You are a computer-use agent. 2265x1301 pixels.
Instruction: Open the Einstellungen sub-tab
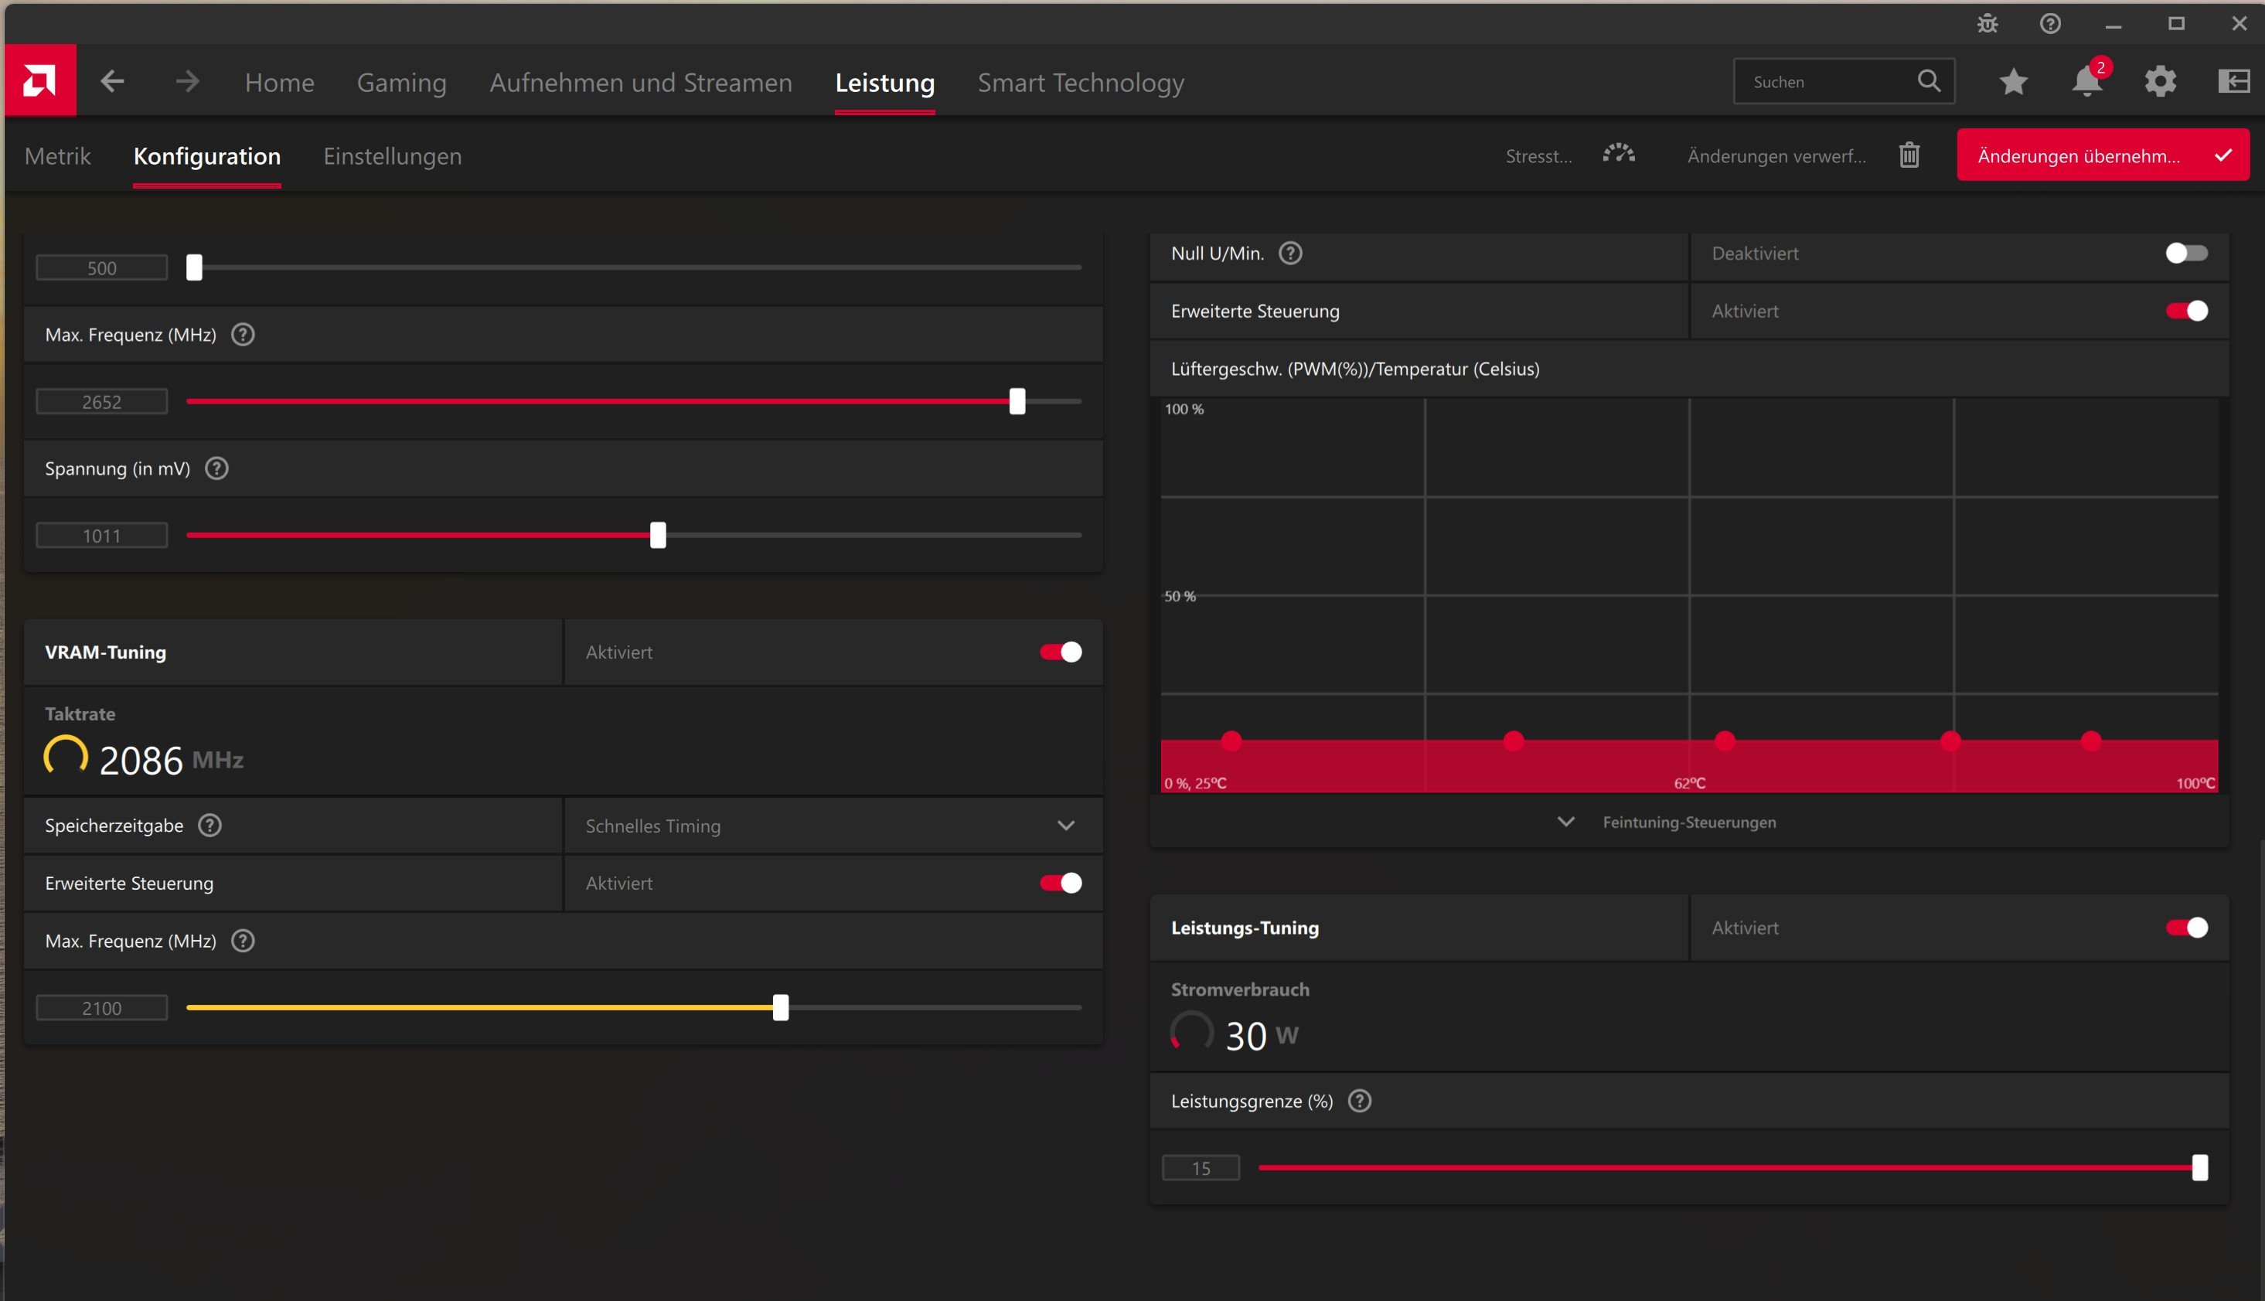[x=392, y=156]
